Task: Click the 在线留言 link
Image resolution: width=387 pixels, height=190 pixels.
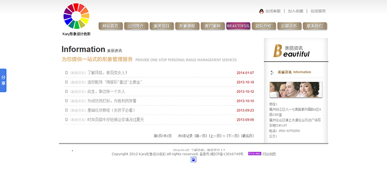Action: tap(318, 11)
